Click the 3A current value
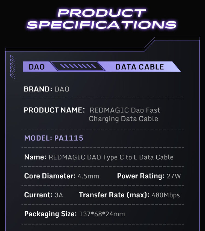The height and width of the screenshot is (231, 205). (59, 195)
